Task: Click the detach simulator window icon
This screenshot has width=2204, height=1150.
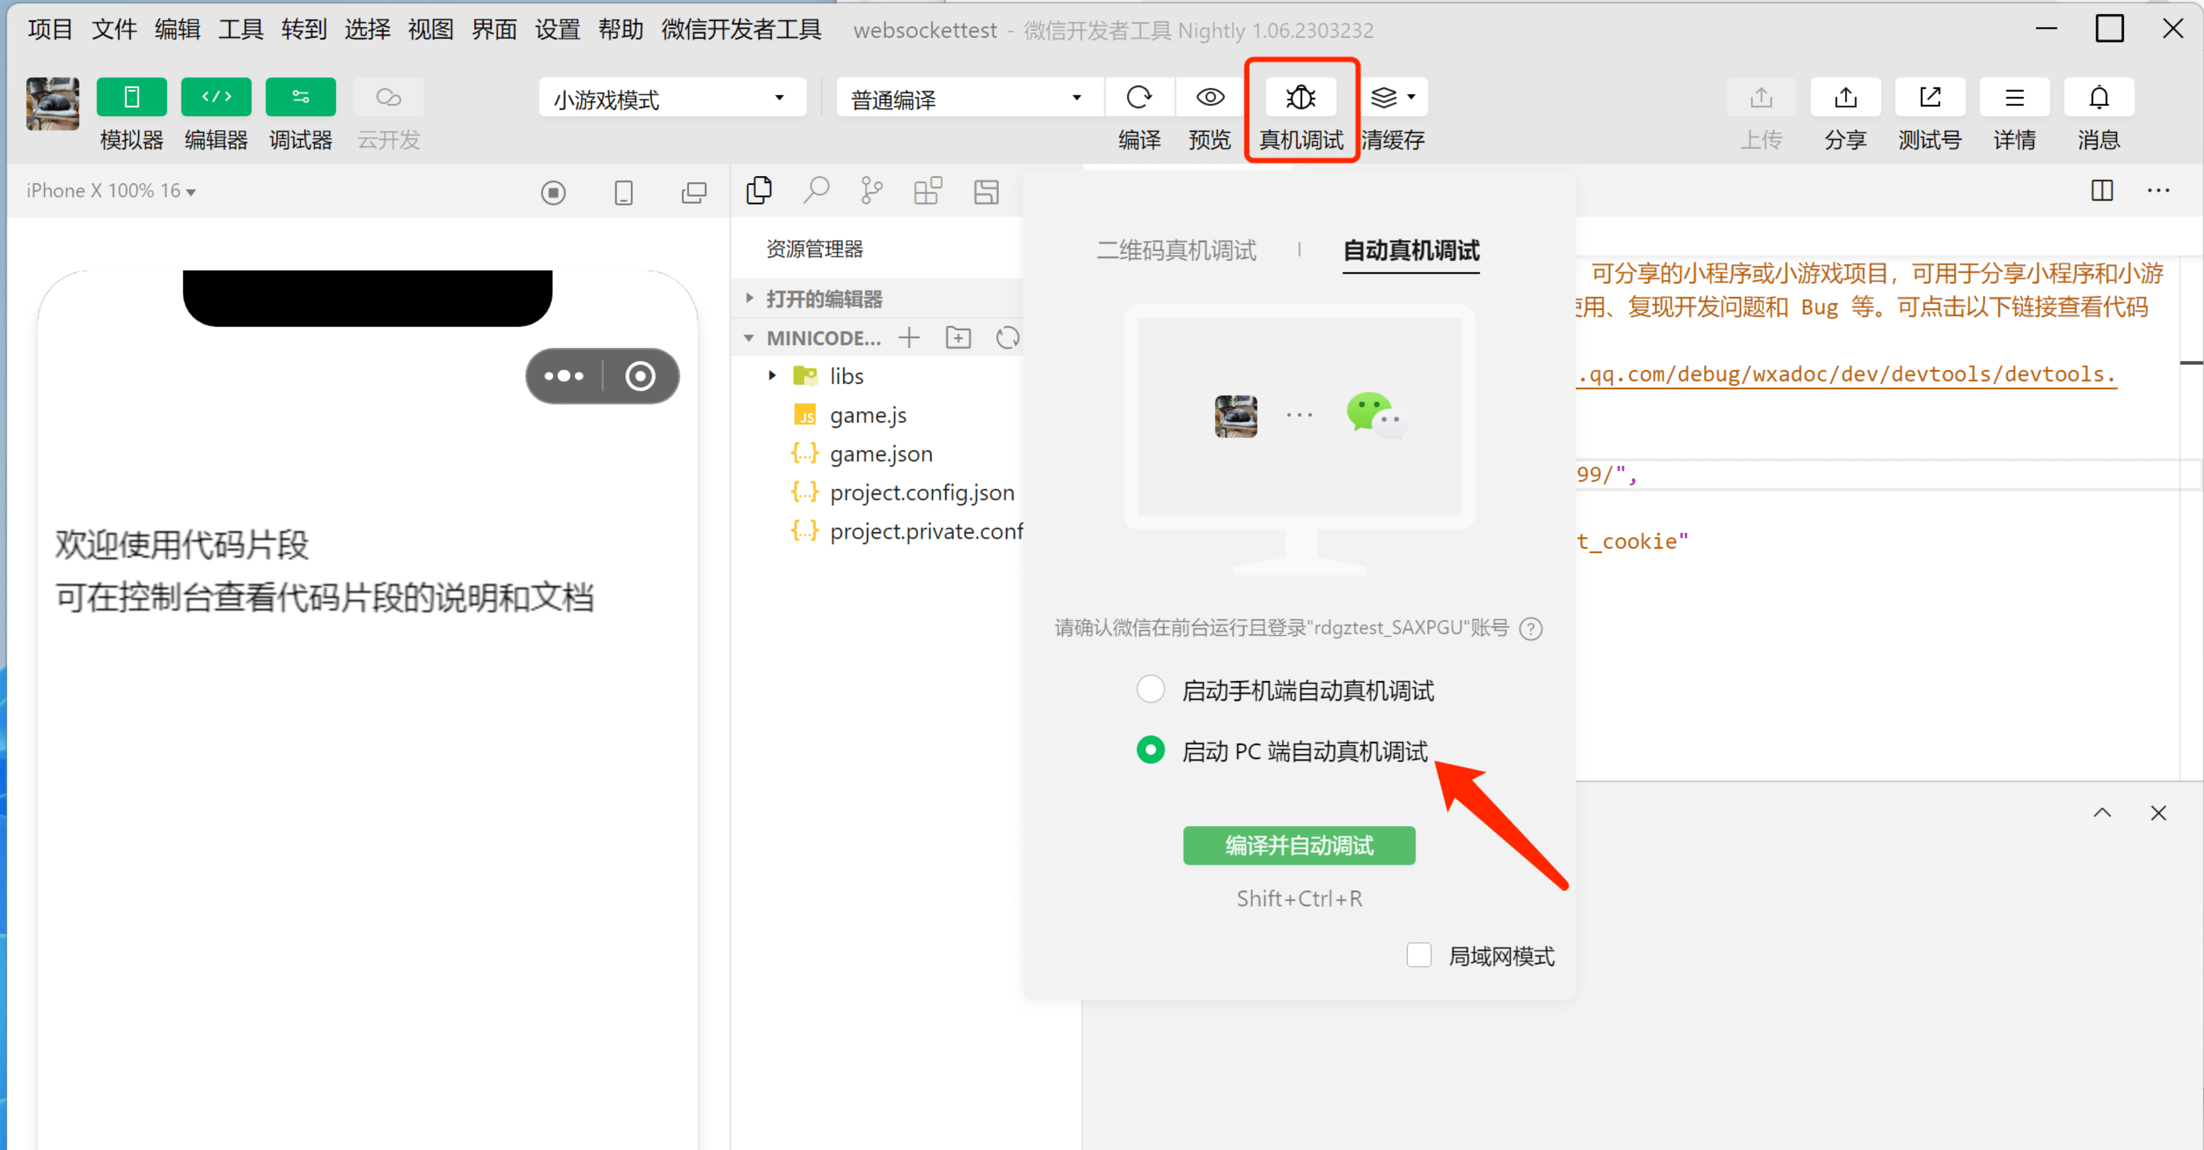Action: [694, 193]
